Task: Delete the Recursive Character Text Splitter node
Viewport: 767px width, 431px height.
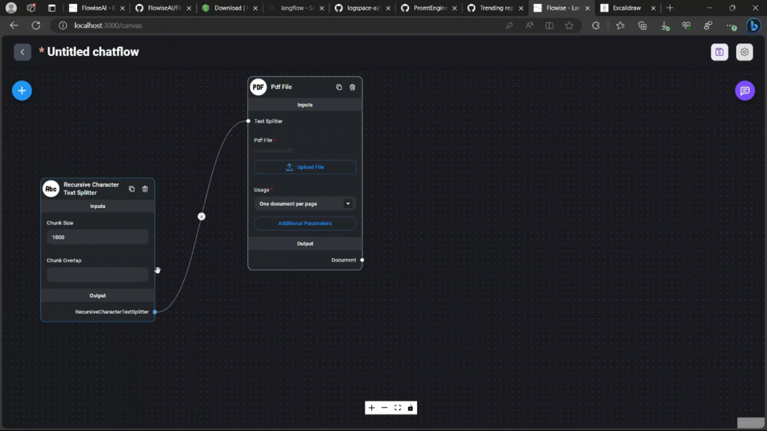Action: coord(145,189)
